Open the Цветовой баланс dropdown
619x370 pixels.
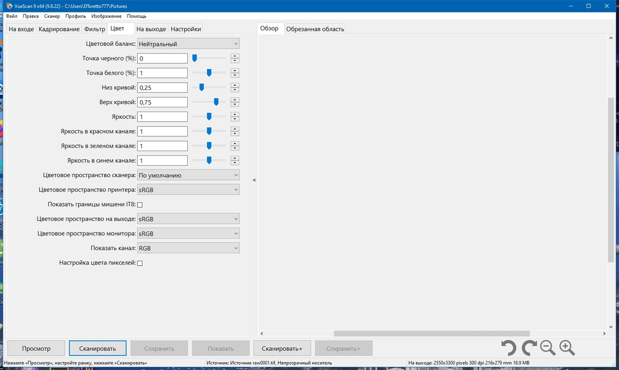[x=188, y=44]
